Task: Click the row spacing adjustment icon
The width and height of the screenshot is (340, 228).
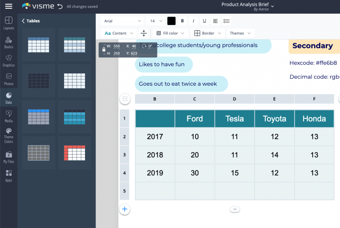Action: tap(144, 33)
